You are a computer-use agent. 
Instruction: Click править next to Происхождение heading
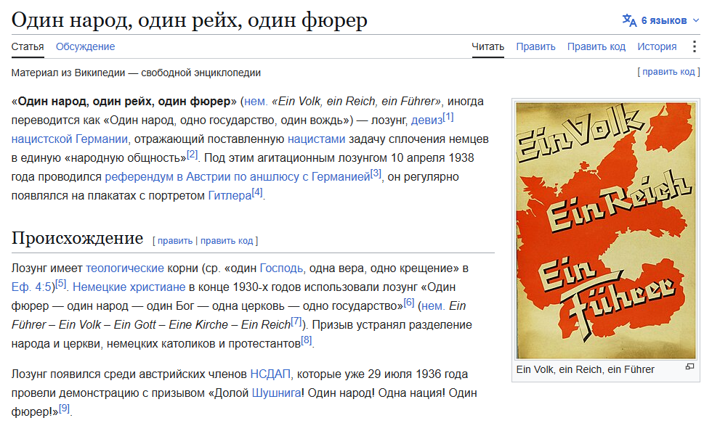(x=175, y=241)
